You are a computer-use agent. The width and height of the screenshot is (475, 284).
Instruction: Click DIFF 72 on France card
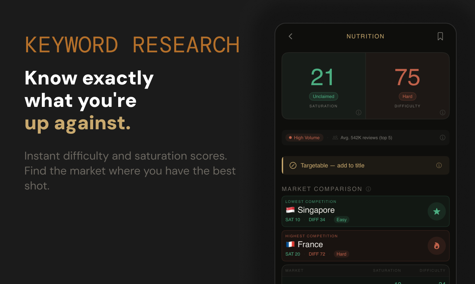(317, 254)
